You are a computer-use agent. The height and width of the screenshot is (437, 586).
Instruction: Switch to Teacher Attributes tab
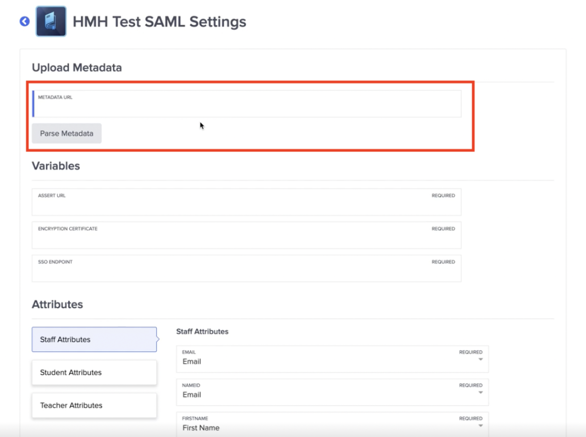pyautogui.click(x=94, y=405)
